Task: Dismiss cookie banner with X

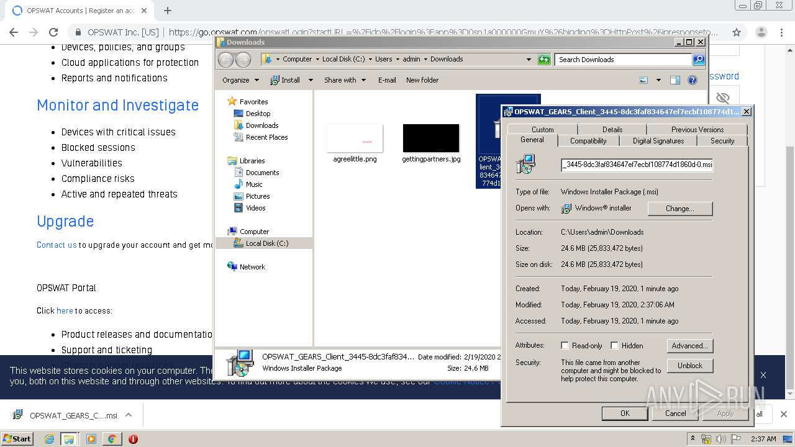Action: coord(763,375)
